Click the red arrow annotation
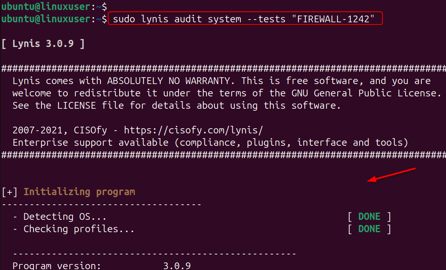The height and width of the screenshot is (270, 446). 391,175
